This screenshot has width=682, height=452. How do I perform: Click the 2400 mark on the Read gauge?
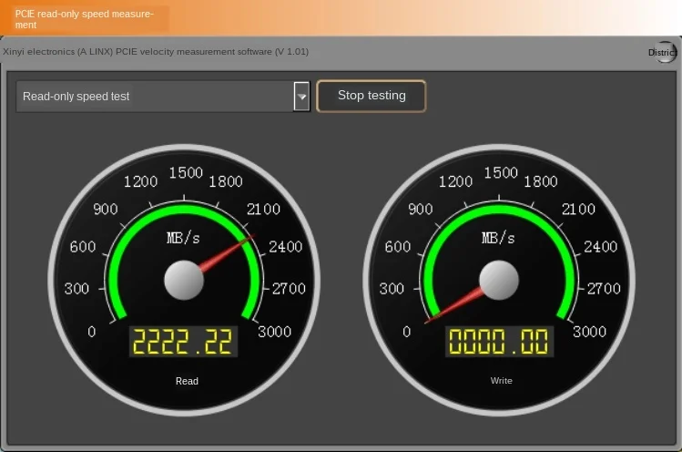pyautogui.click(x=285, y=247)
